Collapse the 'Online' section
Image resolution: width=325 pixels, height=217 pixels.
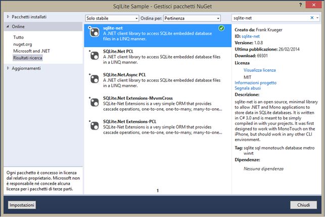pos(8,26)
